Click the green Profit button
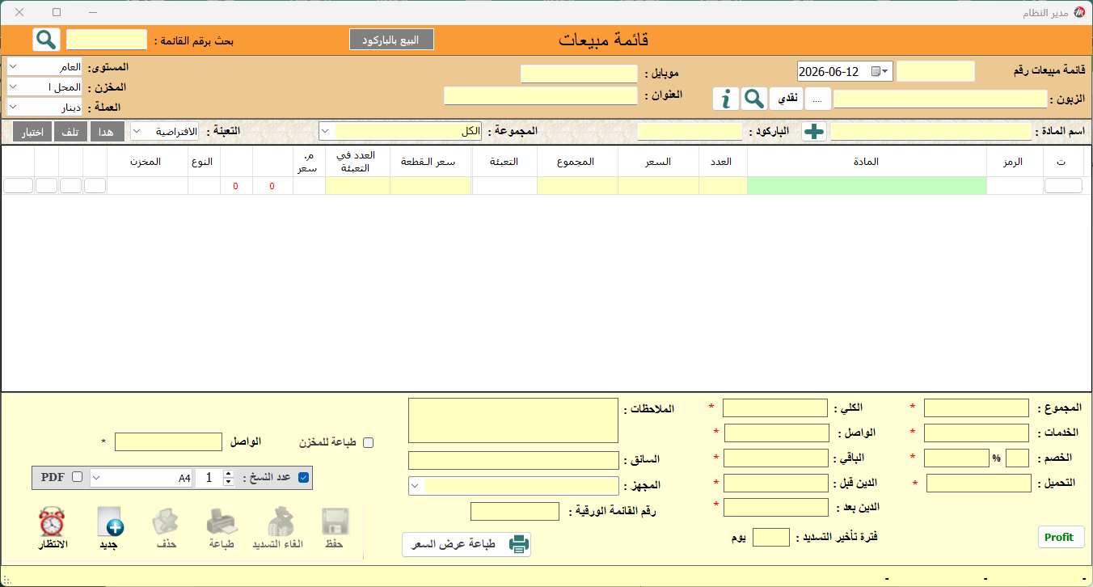 1059,537
